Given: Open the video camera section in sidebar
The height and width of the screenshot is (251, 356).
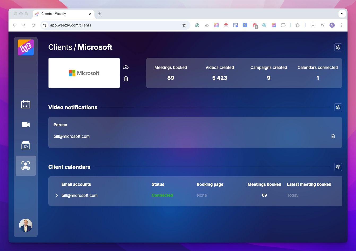Looking at the screenshot, I should (x=26, y=125).
